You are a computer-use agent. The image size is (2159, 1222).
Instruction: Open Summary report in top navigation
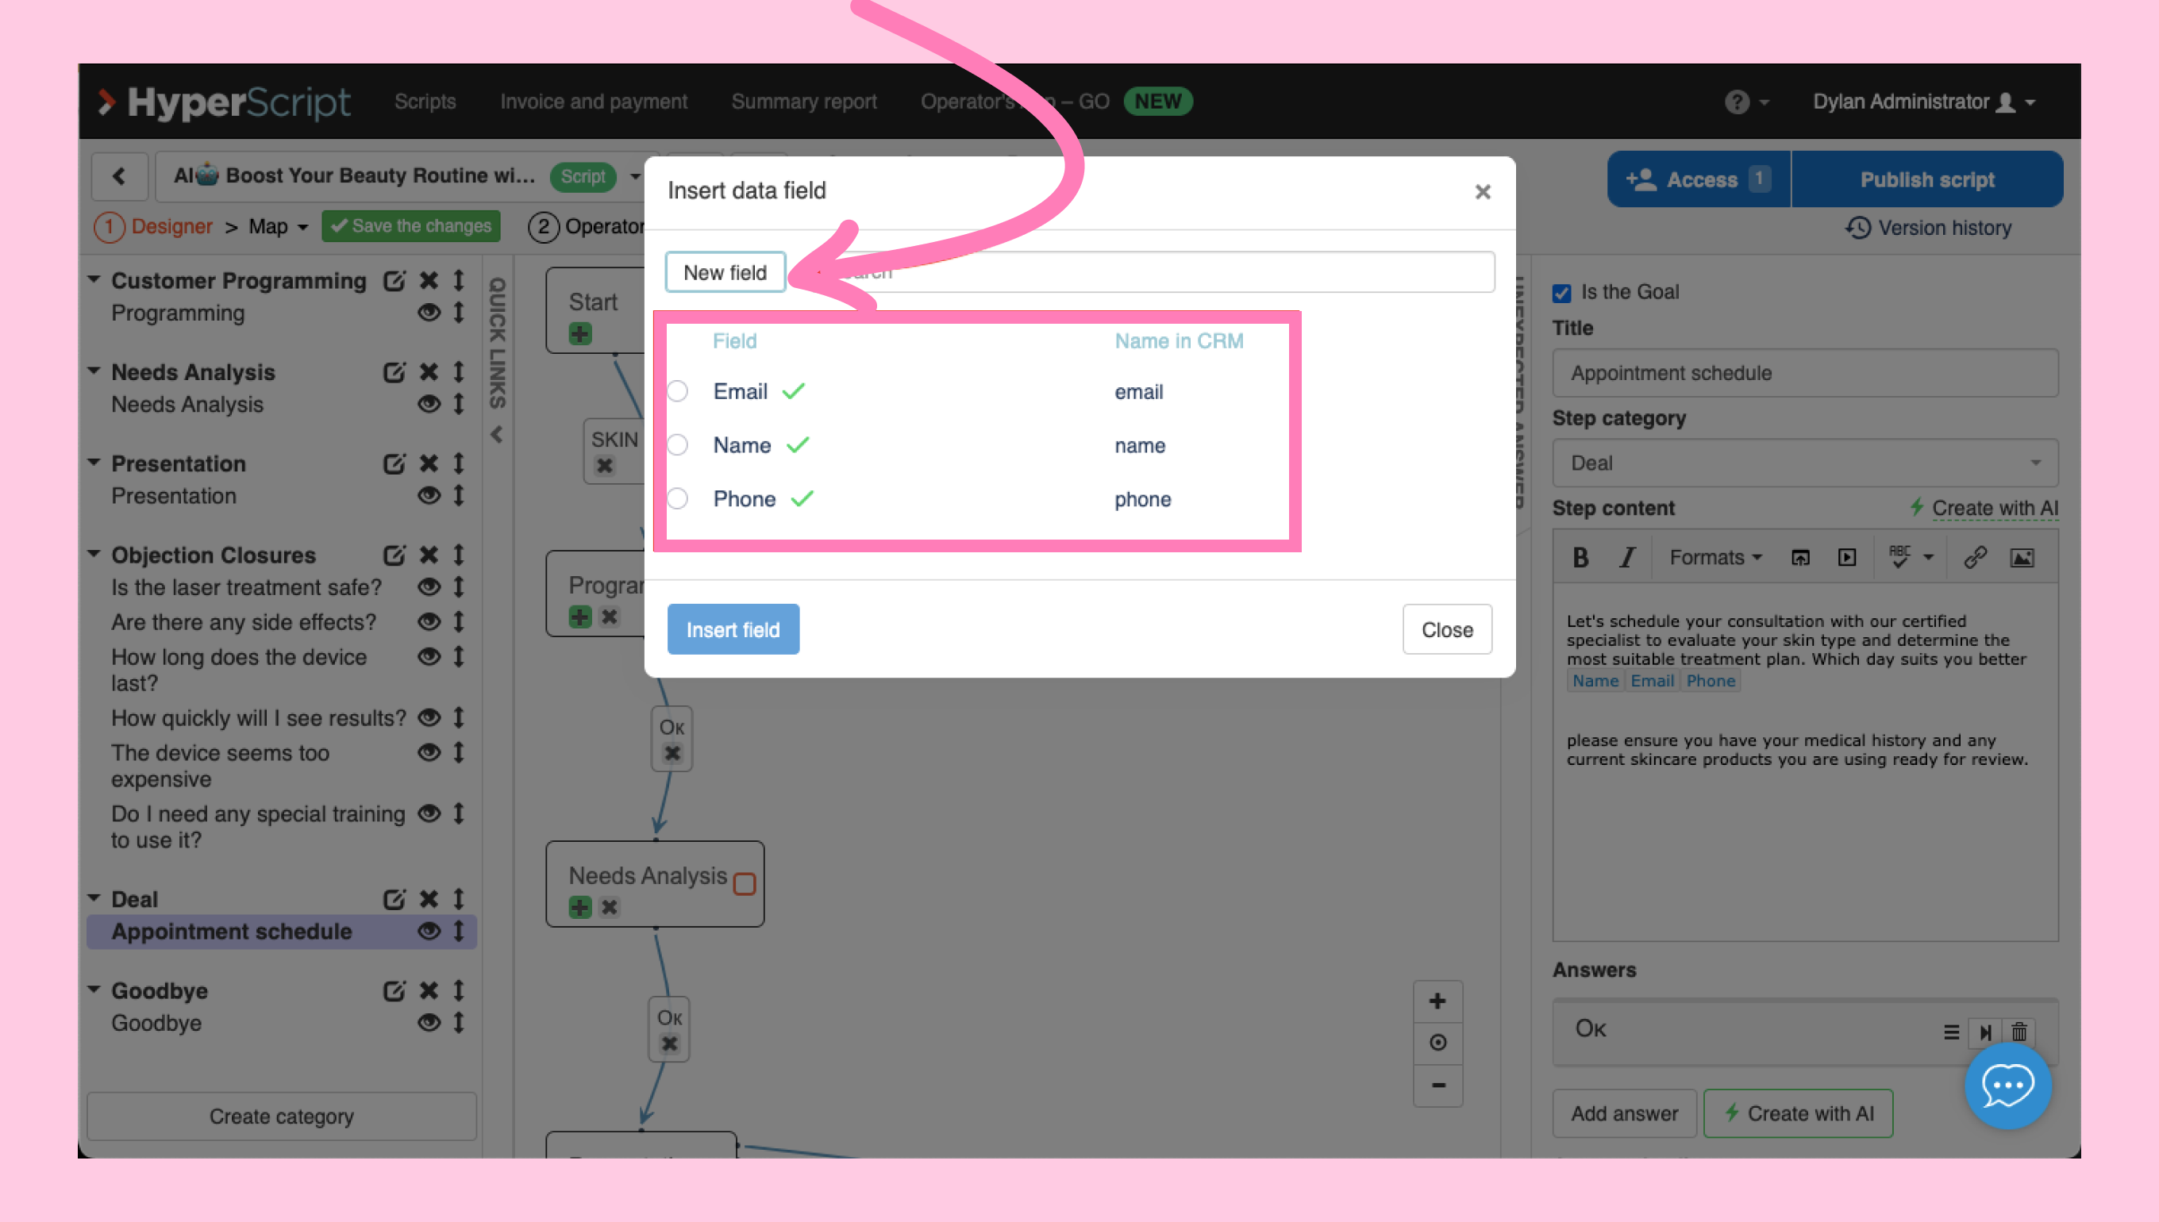[x=803, y=102]
